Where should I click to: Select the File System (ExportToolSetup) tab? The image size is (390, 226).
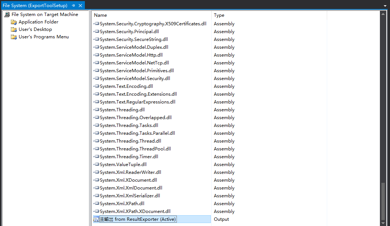click(35, 6)
